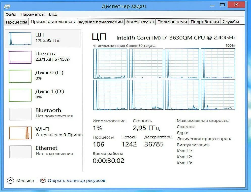Viewport: 251px width, 192px height.
Task: Click the Виртуализация label
Action: [193, 145]
